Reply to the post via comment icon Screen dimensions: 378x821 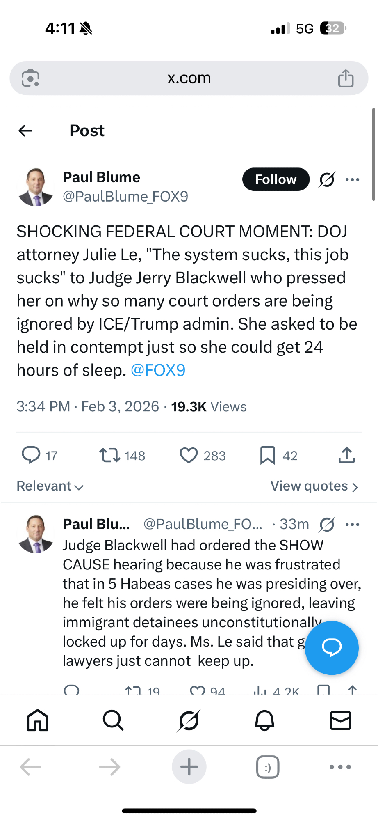tap(31, 455)
